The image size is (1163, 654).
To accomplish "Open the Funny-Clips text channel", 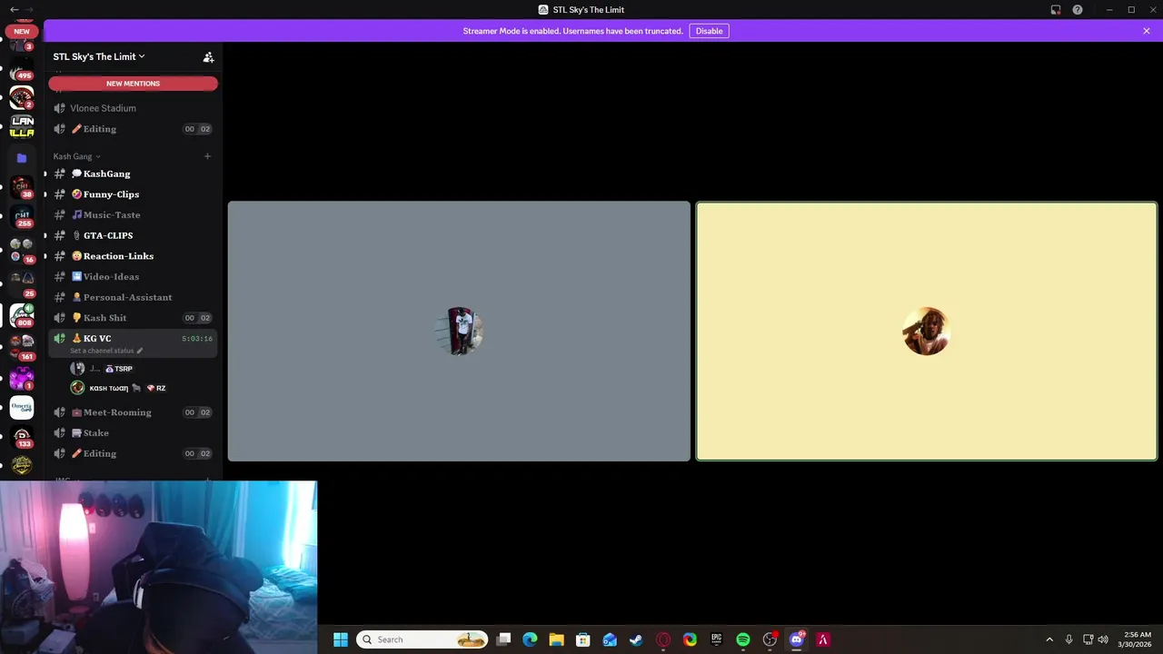I will (x=133, y=194).
